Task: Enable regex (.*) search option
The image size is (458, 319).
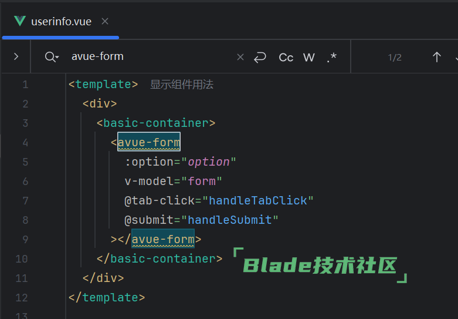Action: (x=332, y=57)
